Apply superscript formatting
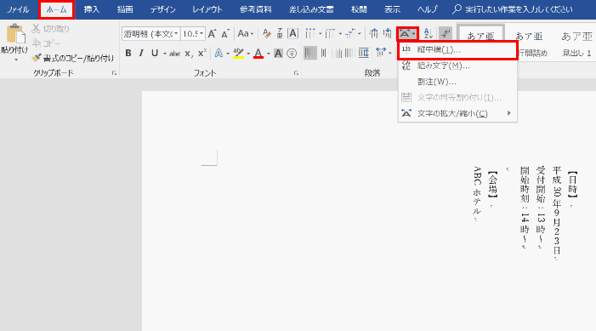 click(x=202, y=54)
